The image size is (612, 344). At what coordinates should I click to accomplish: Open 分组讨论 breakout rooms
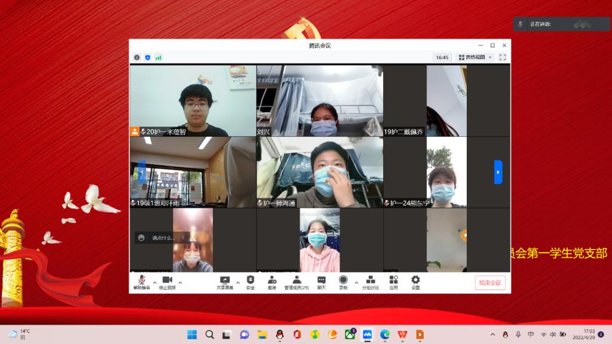click(370, 281)
